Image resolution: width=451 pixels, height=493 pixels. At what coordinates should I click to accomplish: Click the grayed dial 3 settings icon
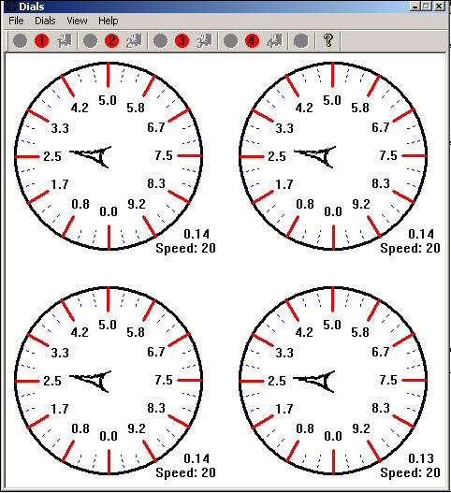[x=204, y=41]
